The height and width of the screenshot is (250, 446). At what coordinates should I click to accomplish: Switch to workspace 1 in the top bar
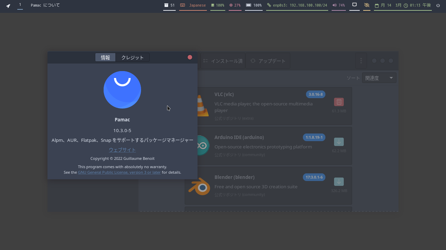(20, 5)
